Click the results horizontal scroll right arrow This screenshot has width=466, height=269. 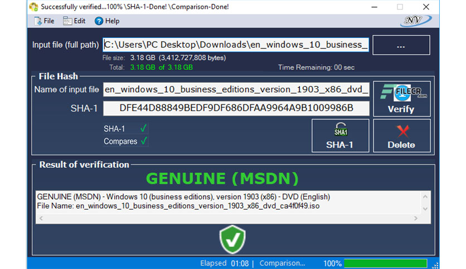coord(415,218)
